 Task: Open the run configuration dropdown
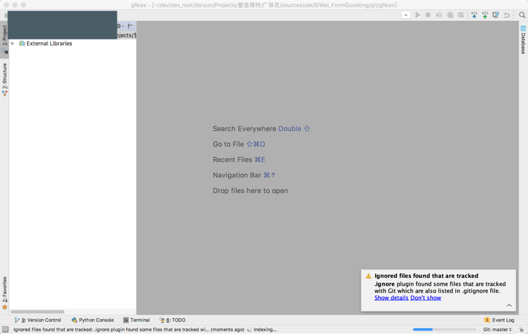(406, 15)
